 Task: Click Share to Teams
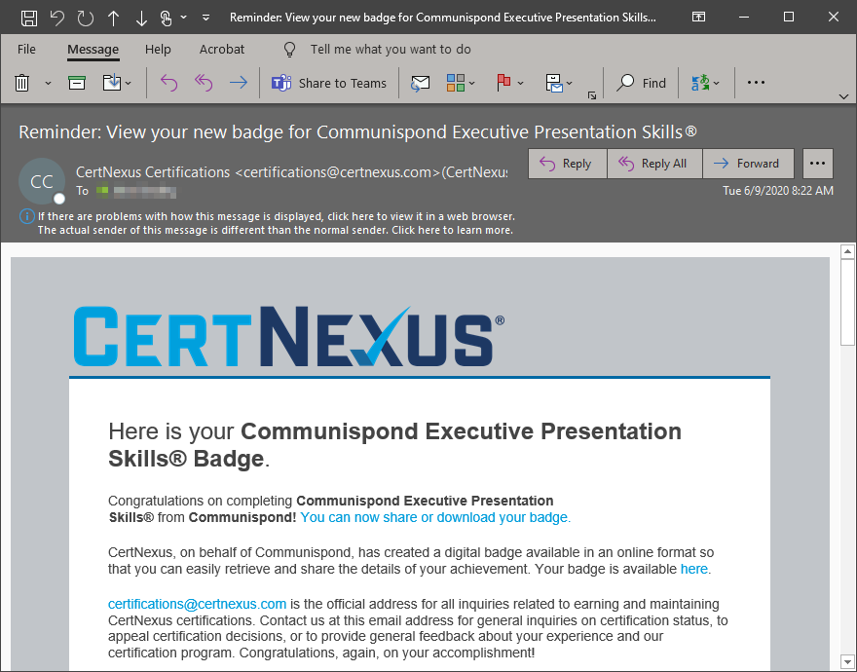click(329, 83)
